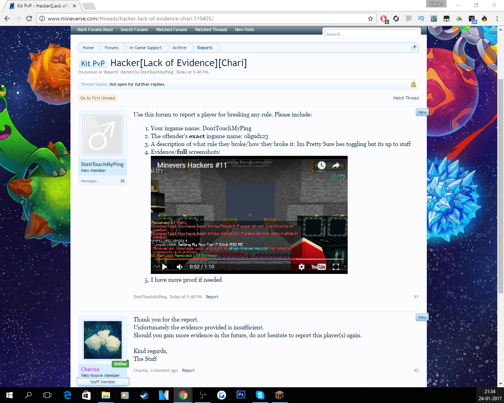Open the breadcrumb quick navigation icon
This screenshot has height=403, width=504.
point(414,48)
